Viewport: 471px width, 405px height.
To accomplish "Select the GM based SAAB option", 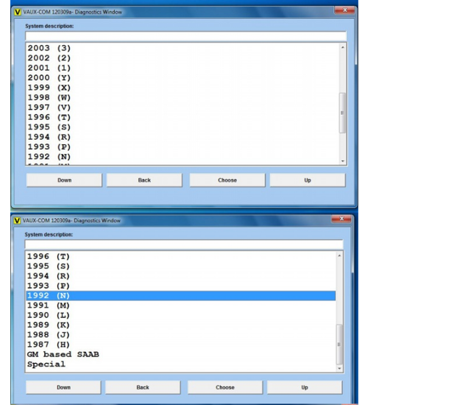I will click(63, 354).
